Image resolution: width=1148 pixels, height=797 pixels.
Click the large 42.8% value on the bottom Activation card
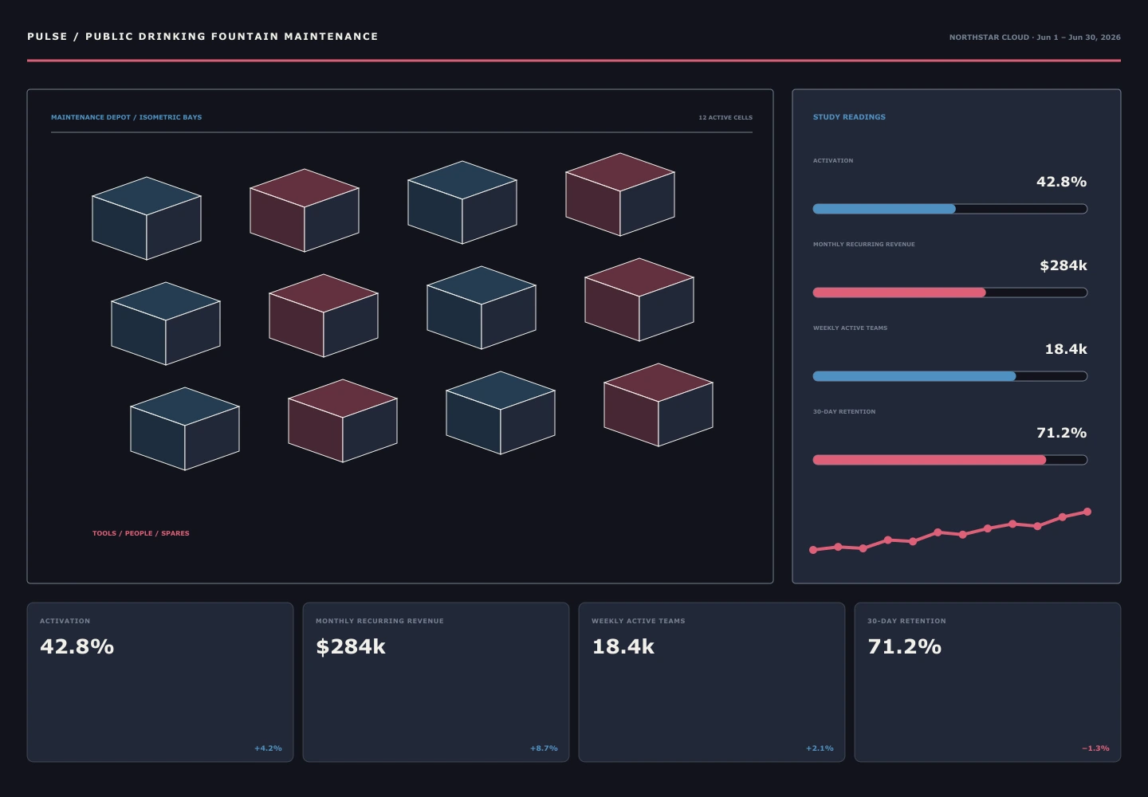[x=77, y=646]
